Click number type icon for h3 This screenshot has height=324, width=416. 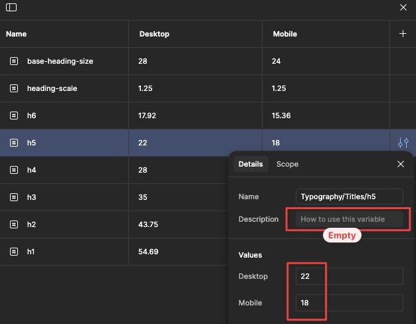click(14, 197)
